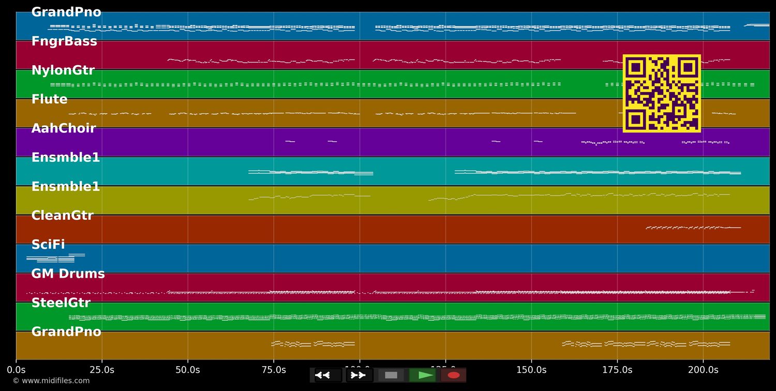Hit the red Record button
The height and width of the screenshot is (391, 776).
pos(454,375)
